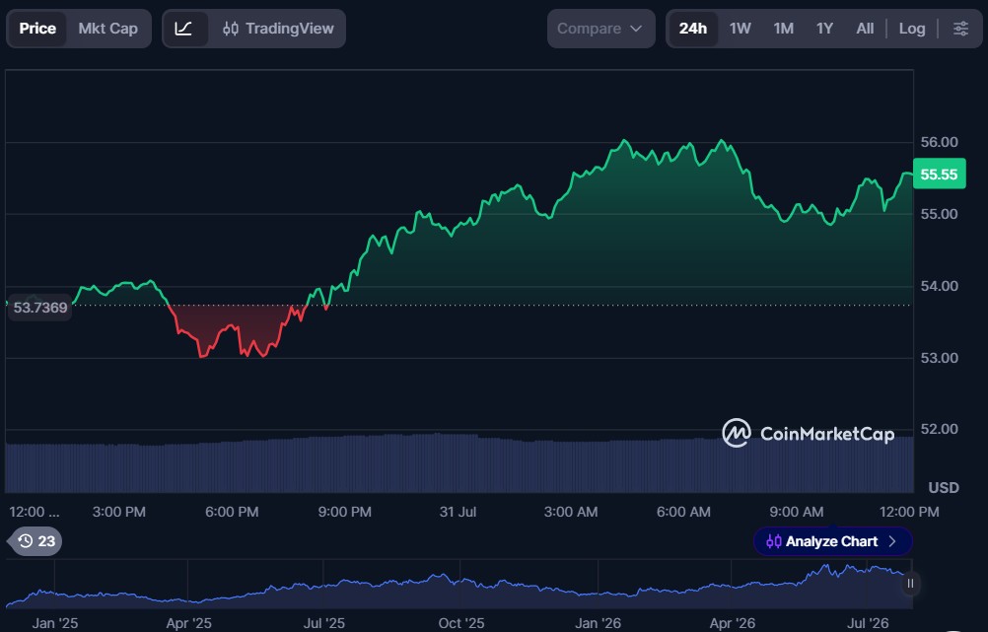Open the chart settings sliders icon
Viewport: 988px width, 632px height.
click(x=960, y=29)
